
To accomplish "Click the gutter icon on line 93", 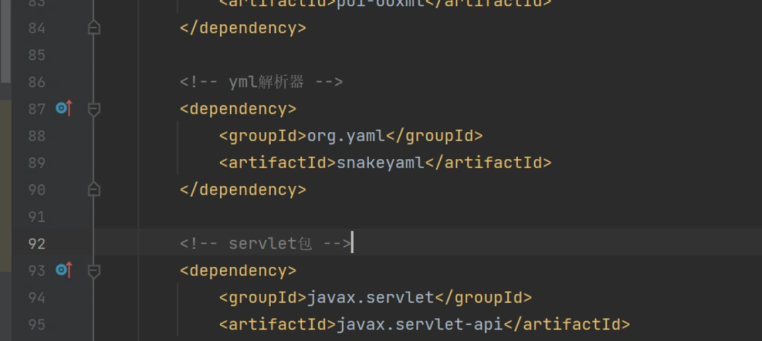I will (64, 270).
